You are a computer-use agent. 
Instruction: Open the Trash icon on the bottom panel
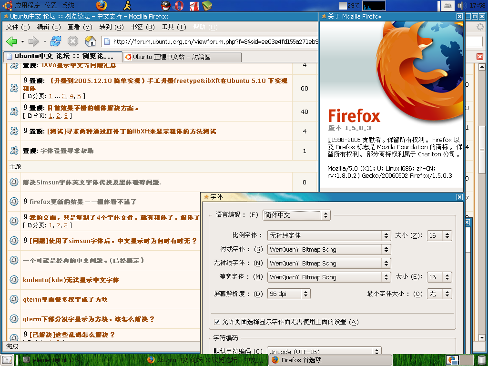[481, 360]
